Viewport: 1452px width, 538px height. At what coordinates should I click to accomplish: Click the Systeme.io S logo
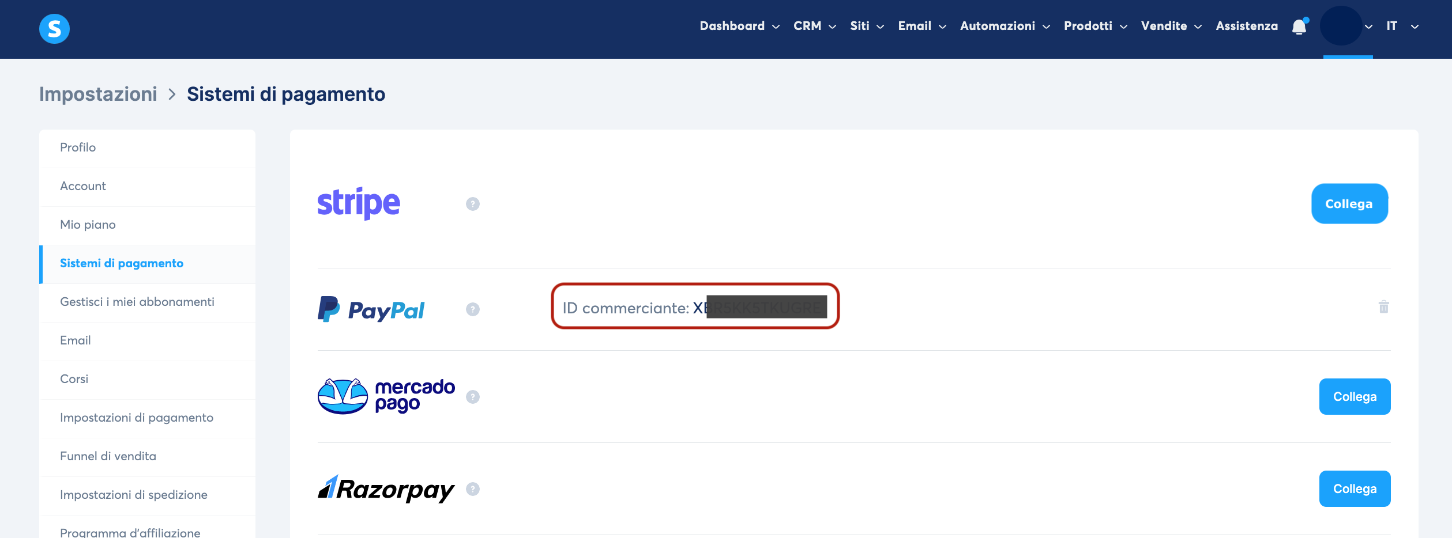point(54,28)
